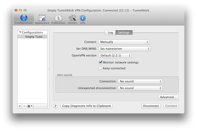The height and width of the screenshot is (131, 197).
Task: Open the Unexpected disconnection sound dropdown
Action: tap(140, 88)
